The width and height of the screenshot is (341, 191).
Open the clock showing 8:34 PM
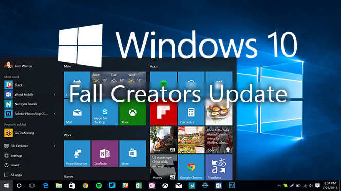[330, 186]
